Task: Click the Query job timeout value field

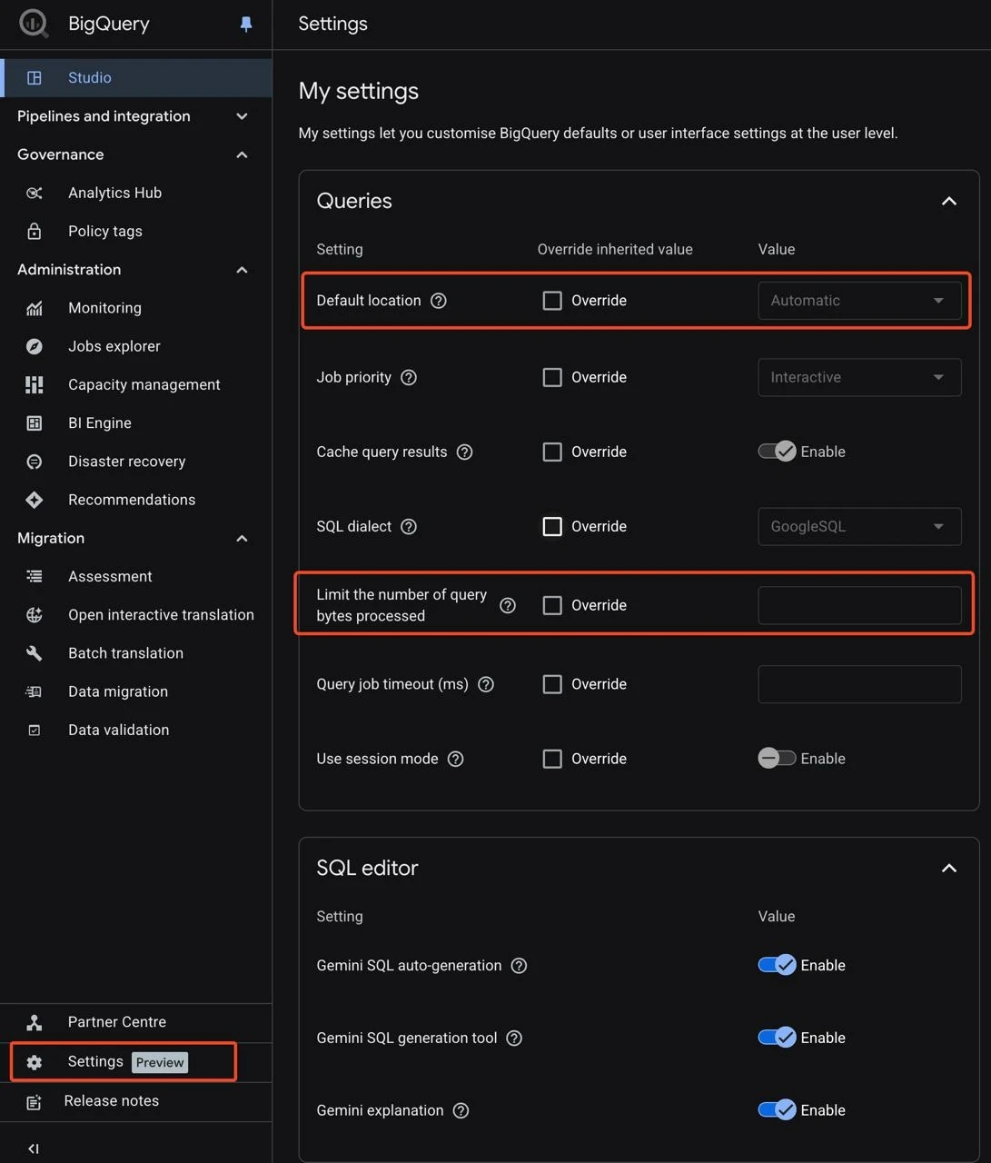Action: click(x=859, y=684)
